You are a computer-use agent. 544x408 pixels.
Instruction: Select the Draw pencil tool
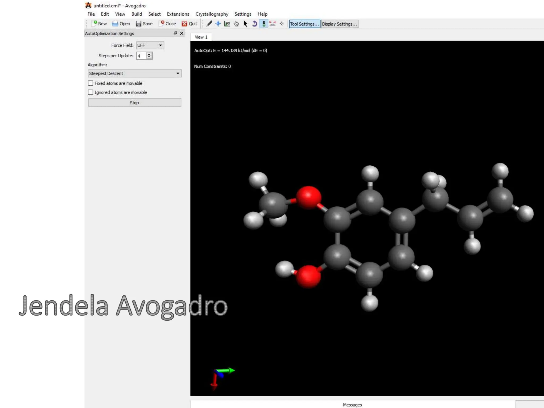(x=209, y=24)
